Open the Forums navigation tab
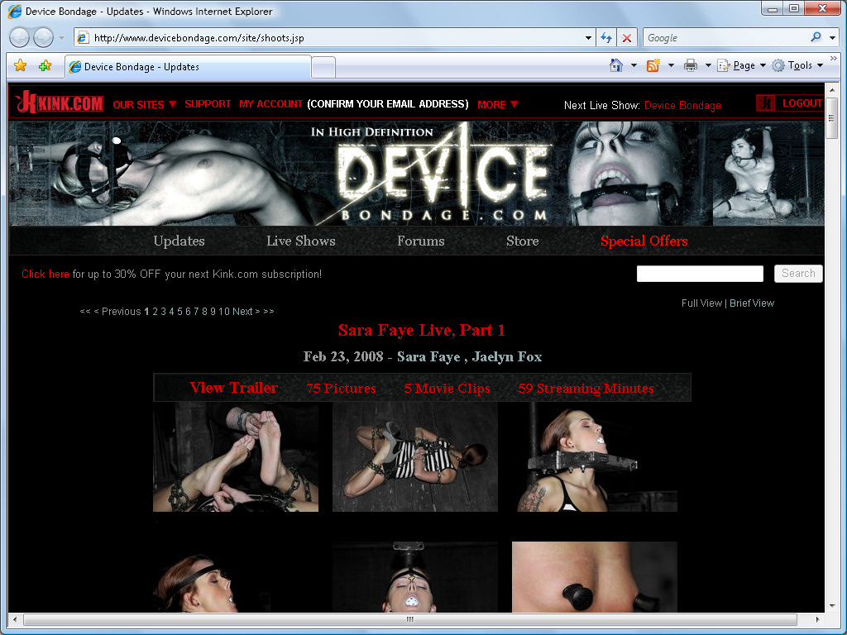Screen dimensions: 847x635 (421, 241)
